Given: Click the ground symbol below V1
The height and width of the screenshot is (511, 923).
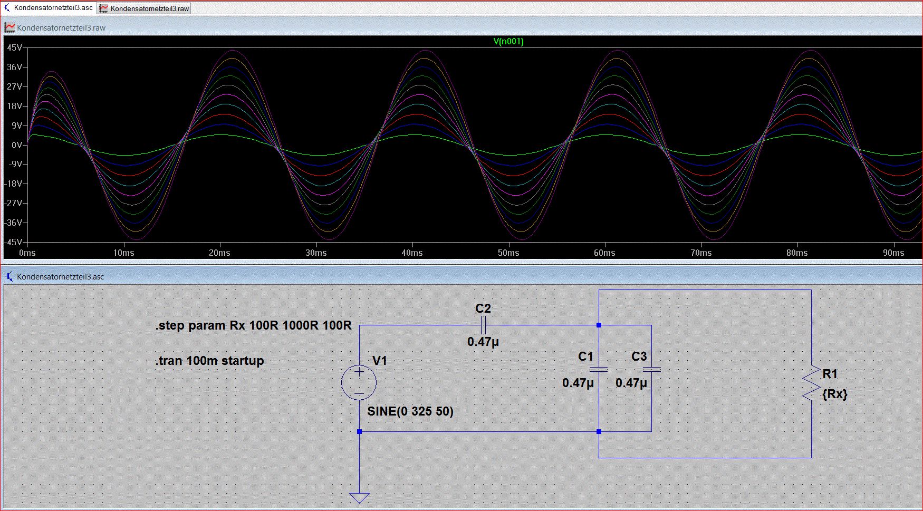Looking at the screenshot, I should coord(359,497).
